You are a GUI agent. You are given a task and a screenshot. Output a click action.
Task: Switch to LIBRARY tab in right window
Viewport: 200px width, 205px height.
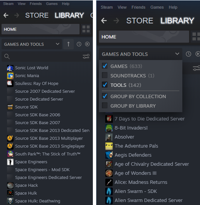(x=177, y=21)
